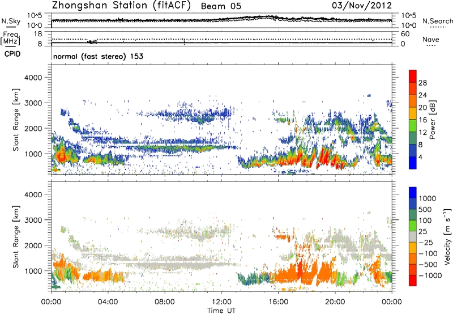Viewport: 453px width, 314px height.
Task: Click the "16:00" time axis tick label
Action: 279,302
